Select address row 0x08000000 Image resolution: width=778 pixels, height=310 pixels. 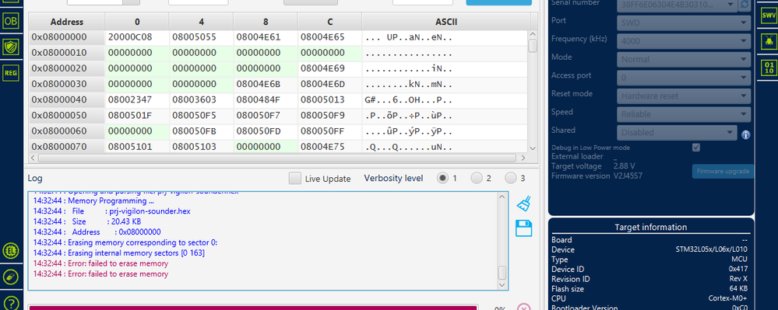click(x=67, y=37)
